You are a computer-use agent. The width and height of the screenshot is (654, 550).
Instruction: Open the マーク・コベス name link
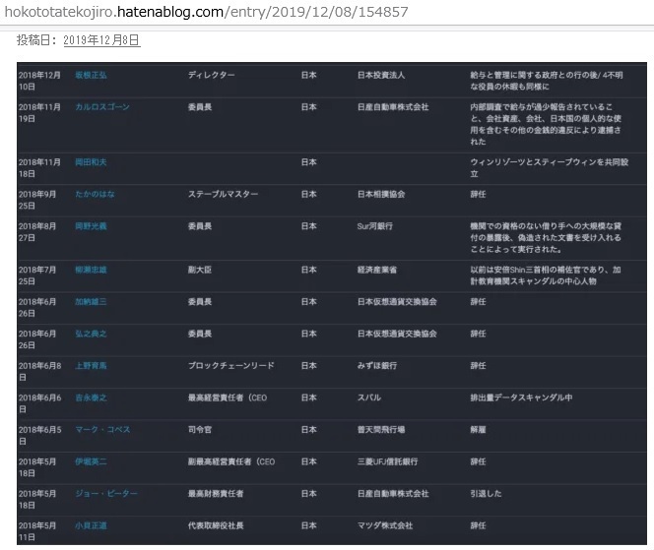tap(102, 430)
